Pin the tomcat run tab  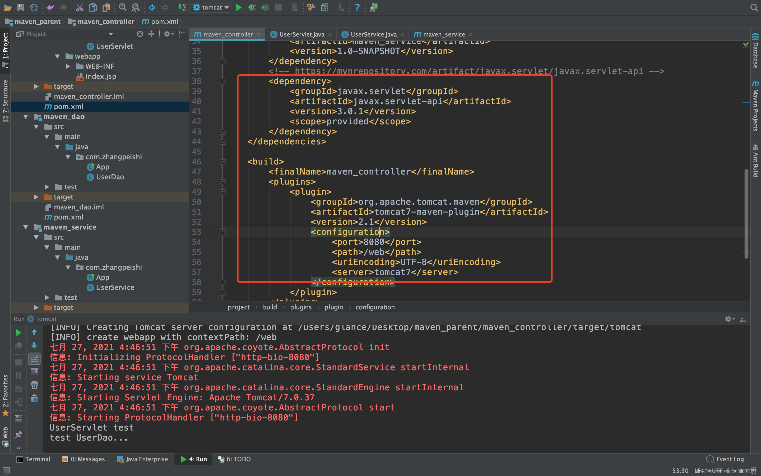point(18,435)
